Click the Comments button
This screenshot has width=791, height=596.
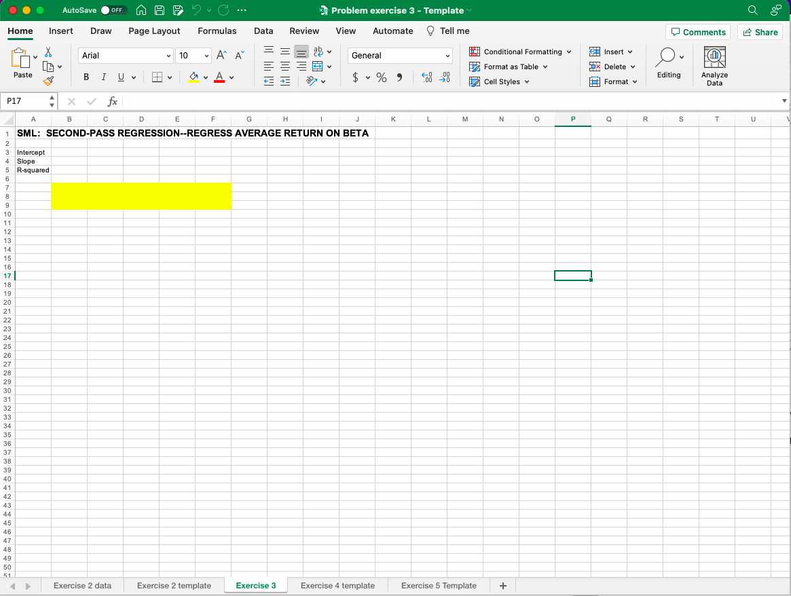pyautogui.click(x=698, y=31)
